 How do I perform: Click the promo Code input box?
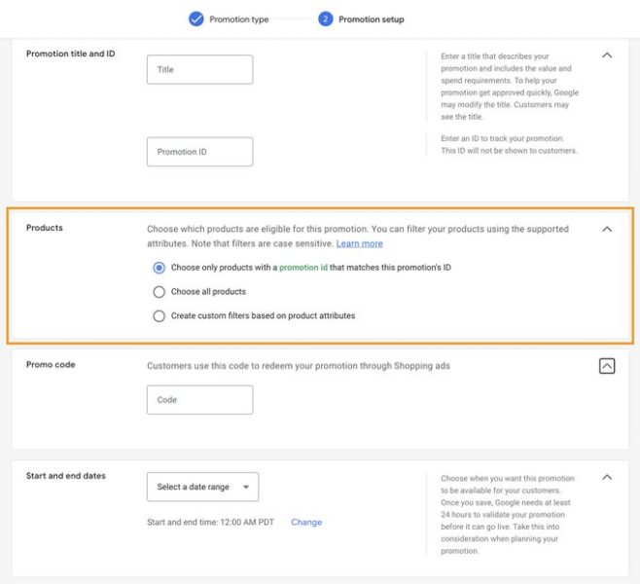199,400
